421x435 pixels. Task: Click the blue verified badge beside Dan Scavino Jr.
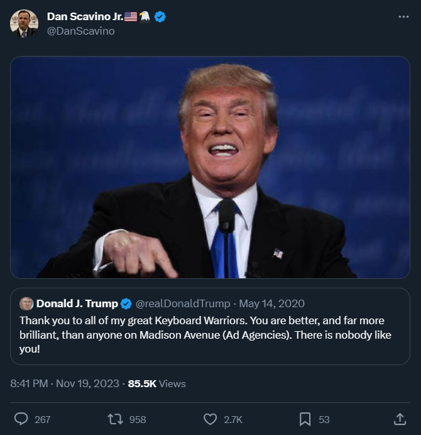(160, 17)
